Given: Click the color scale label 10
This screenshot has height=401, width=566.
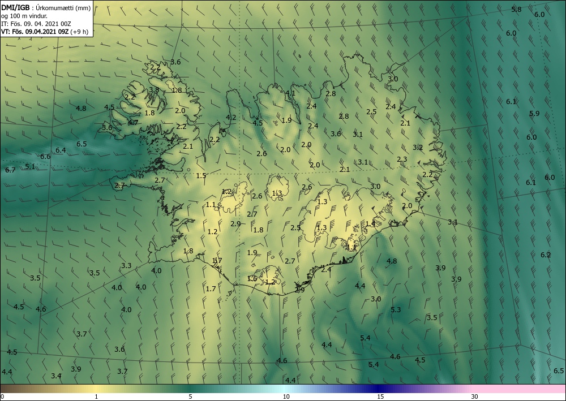Looking at the screenshot, I should click(x=286, y=397).
